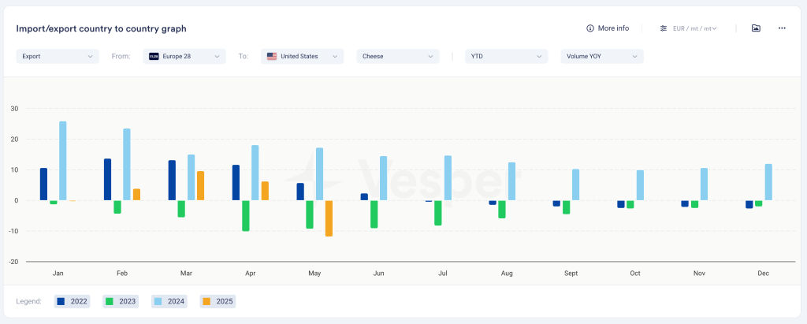The height and width of the screenshot is (324, 807).
Task: Click the 2023 bar for June
Action: [x=374, y=214]
